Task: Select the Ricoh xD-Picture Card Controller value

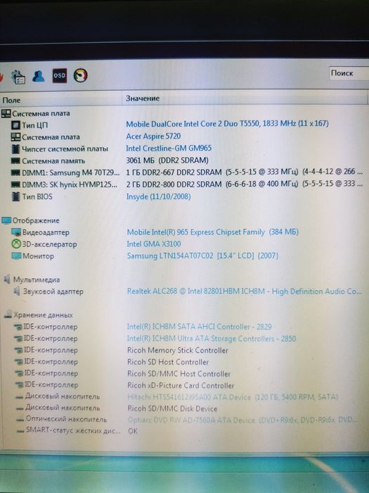Action: click(181, 385)
